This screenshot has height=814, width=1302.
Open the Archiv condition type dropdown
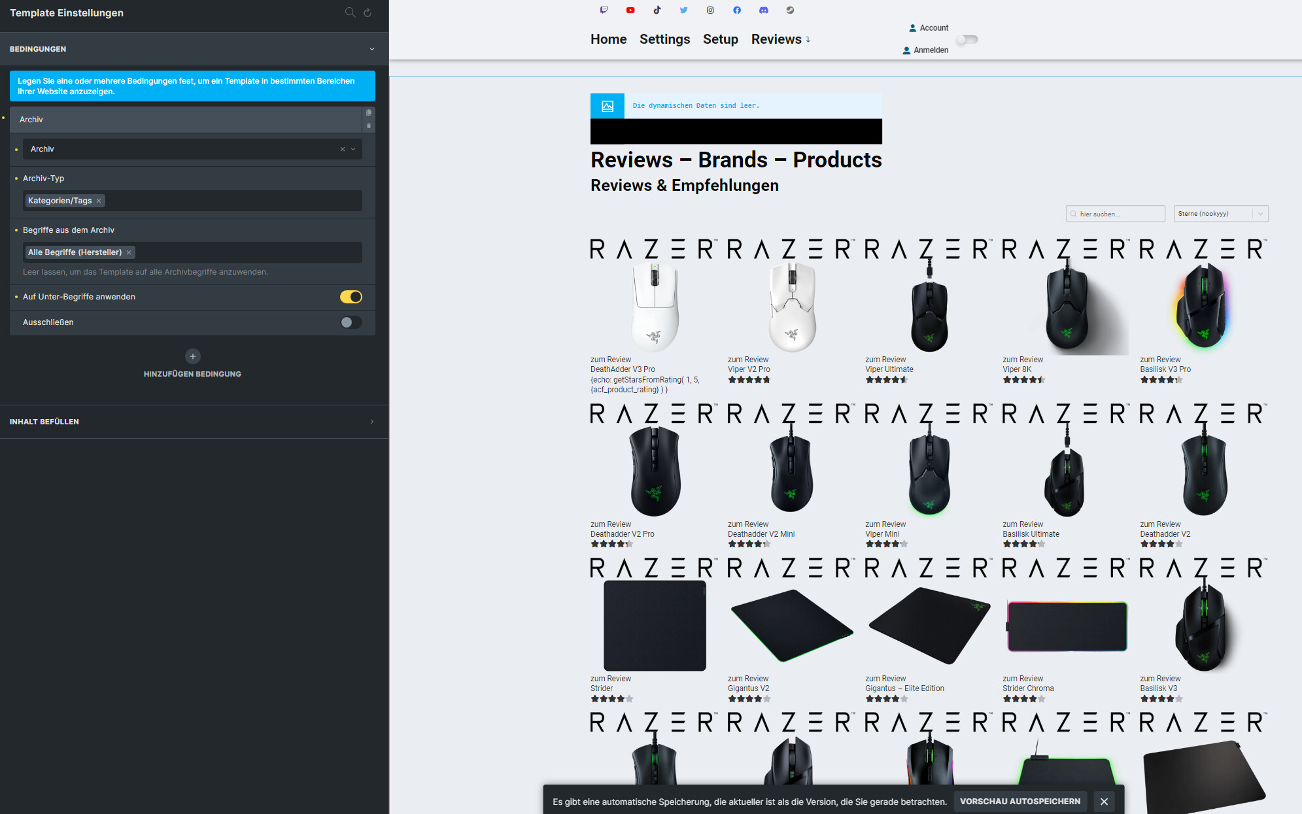click(192, 149)
